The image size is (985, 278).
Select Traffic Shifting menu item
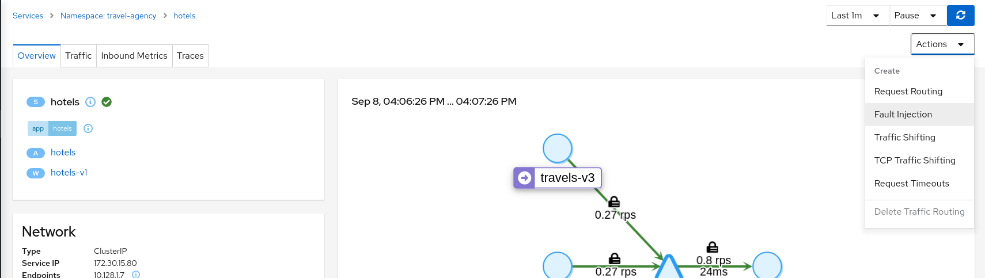pos(904,138)
